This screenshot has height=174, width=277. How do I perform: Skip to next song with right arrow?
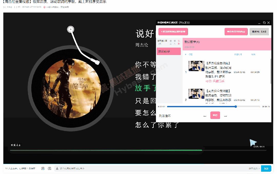(x=225, y=116)
